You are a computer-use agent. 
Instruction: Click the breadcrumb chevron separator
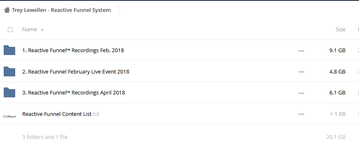[x=119, y=10]
